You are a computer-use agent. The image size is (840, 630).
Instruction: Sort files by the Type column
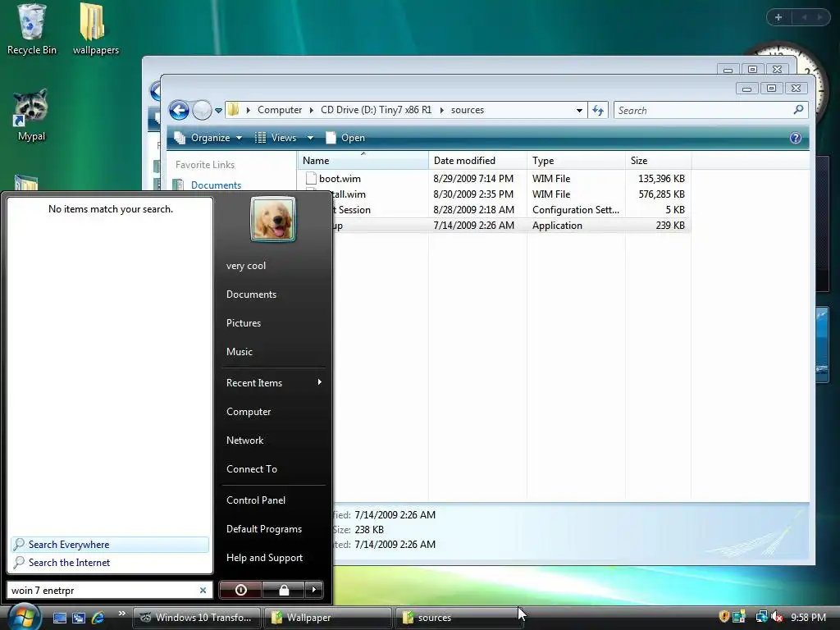pos(577,160)
